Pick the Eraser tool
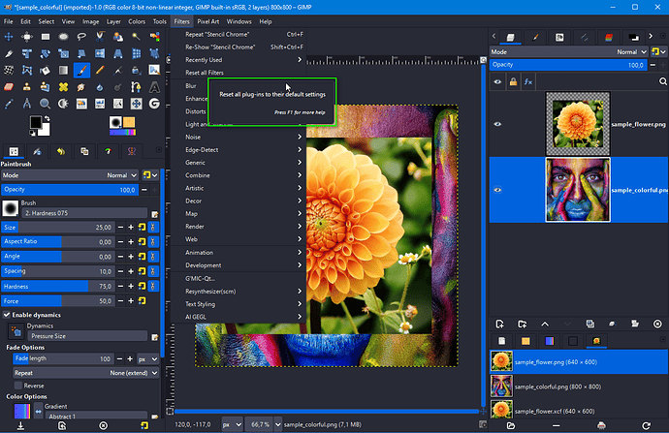The height and width of the screenshot is (433, 669). click(x=9, y=87)
